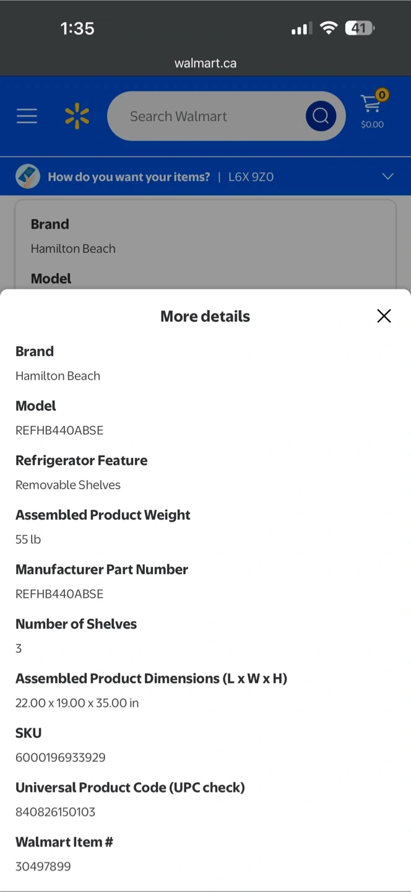Tap the battery indicator in status bar
411x892 pixels.
pyautogui.click(x=360, y=28)
